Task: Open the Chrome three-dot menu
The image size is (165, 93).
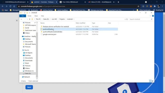Action: coord(163,6)
